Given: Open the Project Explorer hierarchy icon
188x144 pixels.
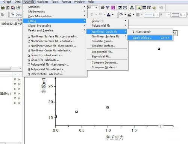Looking at the screenshot, I should pos(132,7).
